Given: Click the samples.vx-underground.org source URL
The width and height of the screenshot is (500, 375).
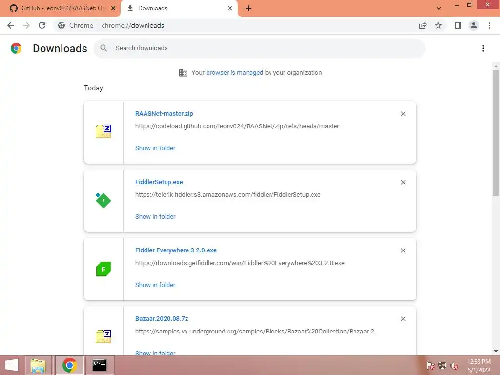Looking at the screenshot, I should pyautogui.click(x=256, y=332).
